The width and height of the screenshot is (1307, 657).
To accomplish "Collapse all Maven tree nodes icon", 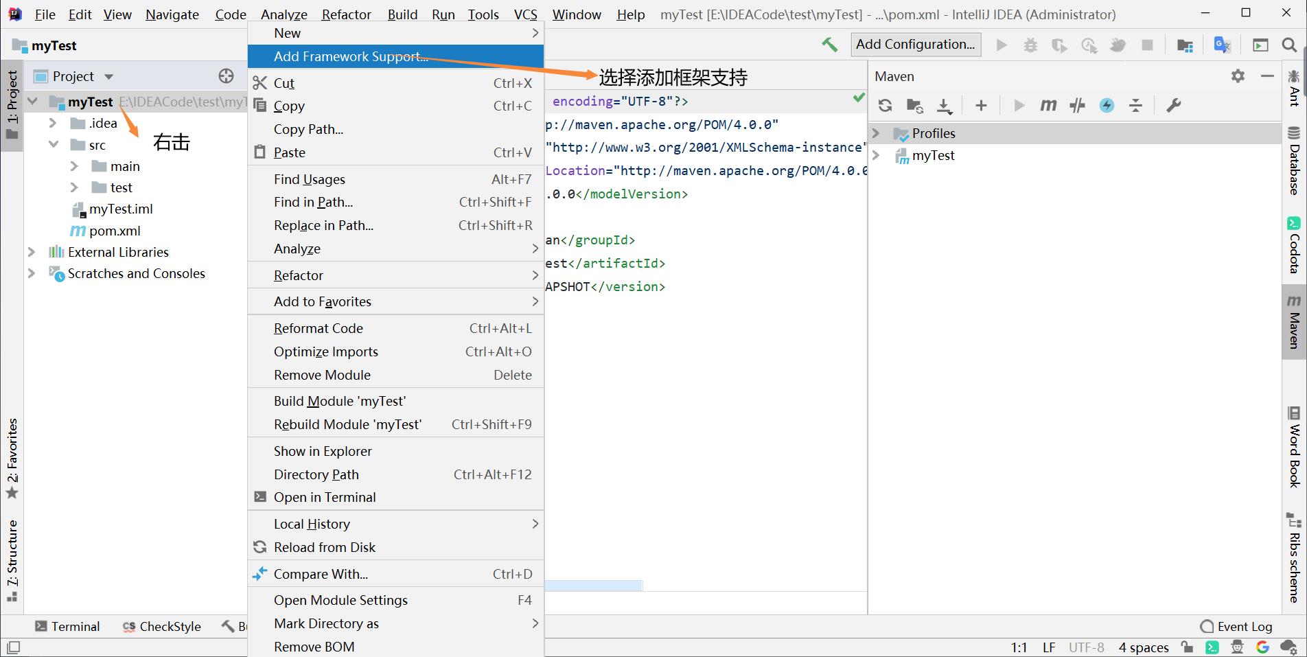I will tap(1135, 105).
